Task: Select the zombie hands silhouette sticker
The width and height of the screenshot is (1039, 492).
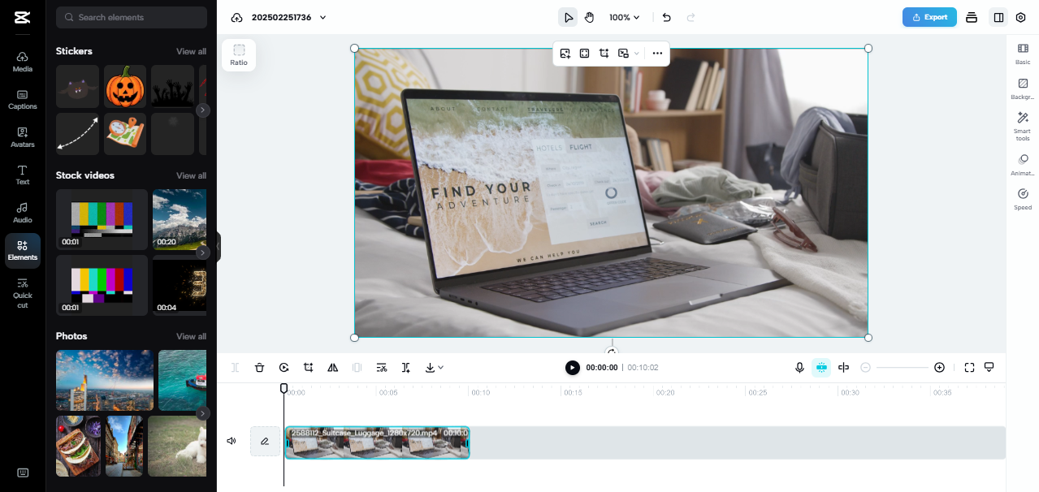Action: [x=172, y=87]
